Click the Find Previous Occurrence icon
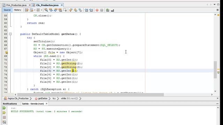The height and width of the screenshot is (125, 223). [x=51, y=10]
